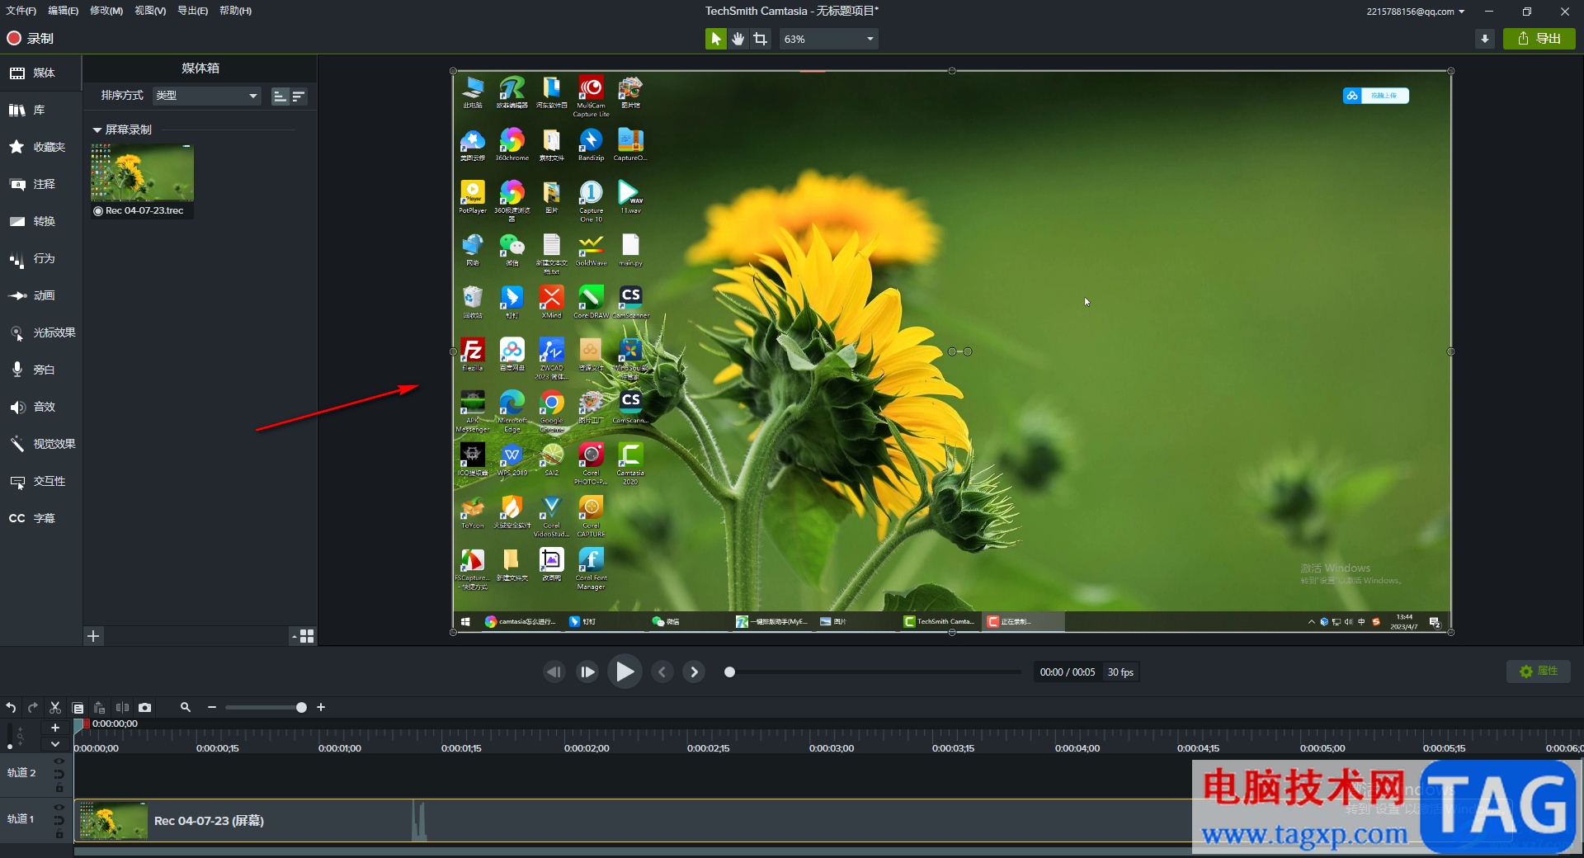Open the 修改(M) menu
Viewport: 1584px width, 858px height.
coord(106,11)
